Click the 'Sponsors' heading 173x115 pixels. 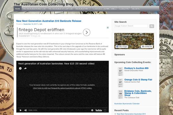pyautogui.click(x=119, y=55)
